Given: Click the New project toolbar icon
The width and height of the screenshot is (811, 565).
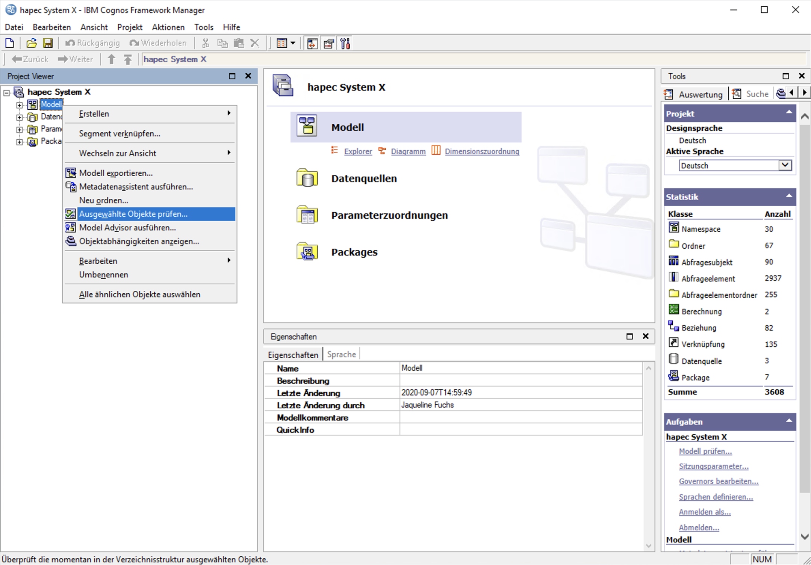Looking at the screenshot, I should (x=10, y=43).
